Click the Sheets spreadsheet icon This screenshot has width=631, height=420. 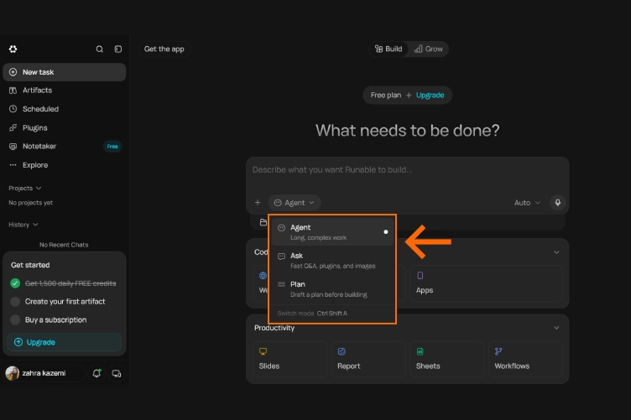[420, 351]
